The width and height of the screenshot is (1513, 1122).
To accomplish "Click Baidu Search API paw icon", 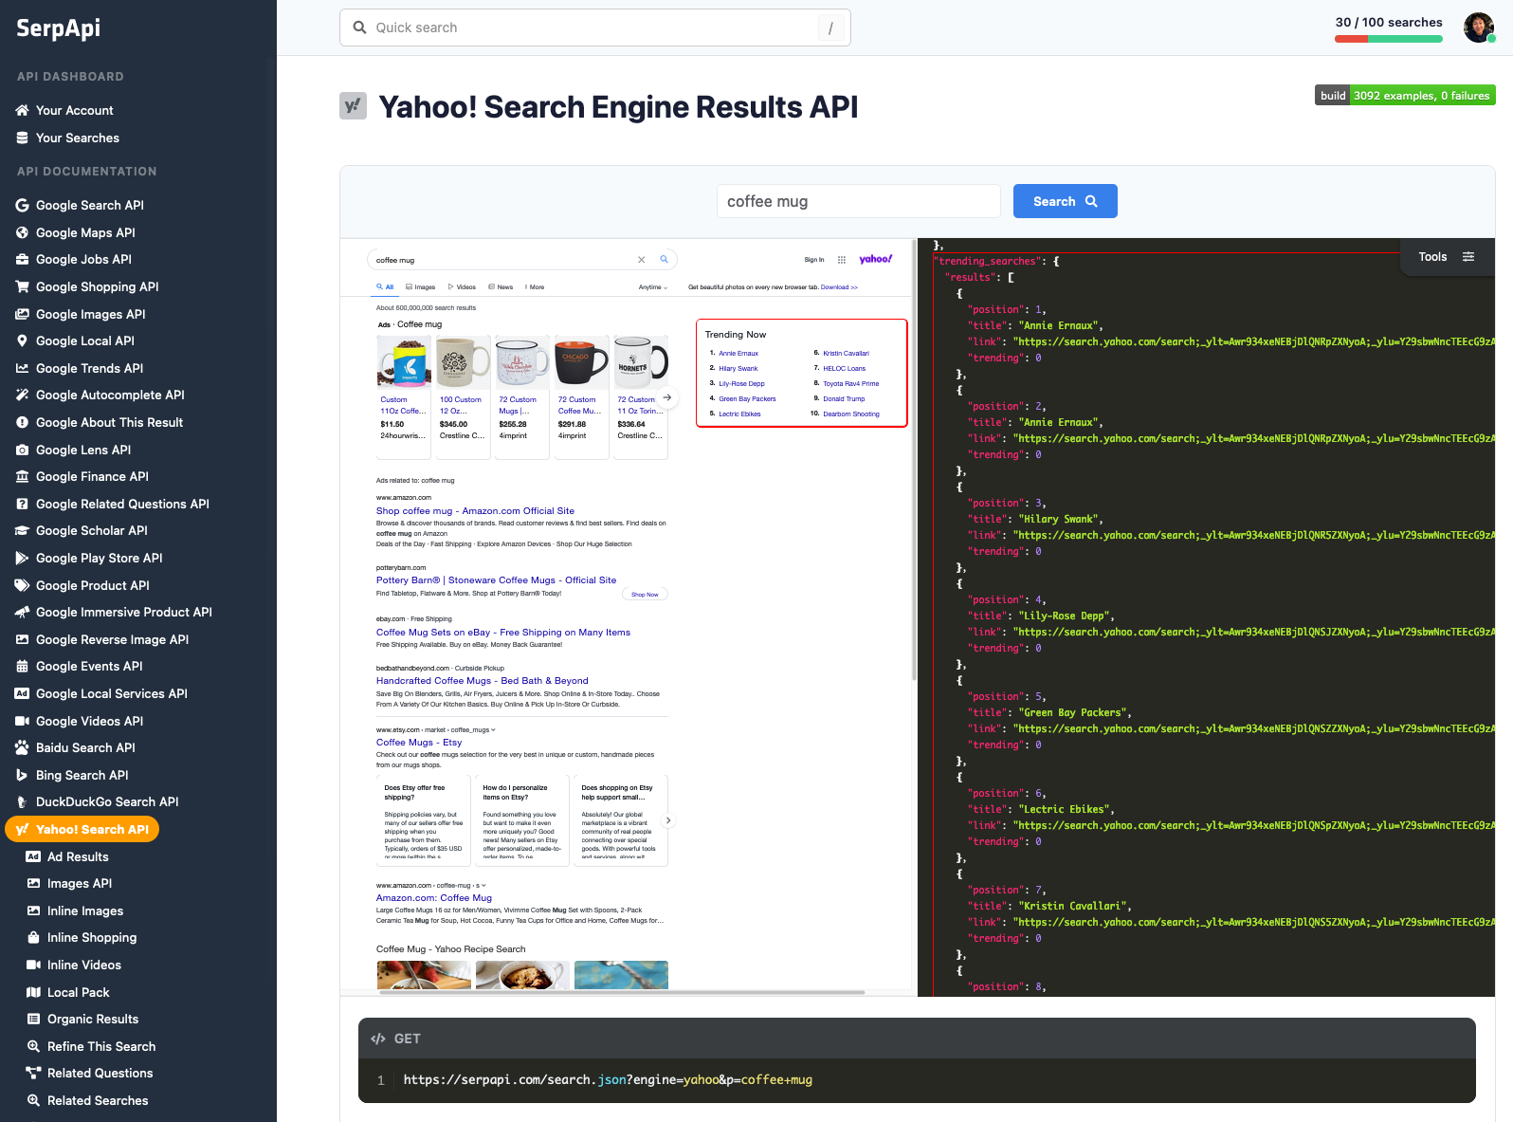I will point(22,747).
